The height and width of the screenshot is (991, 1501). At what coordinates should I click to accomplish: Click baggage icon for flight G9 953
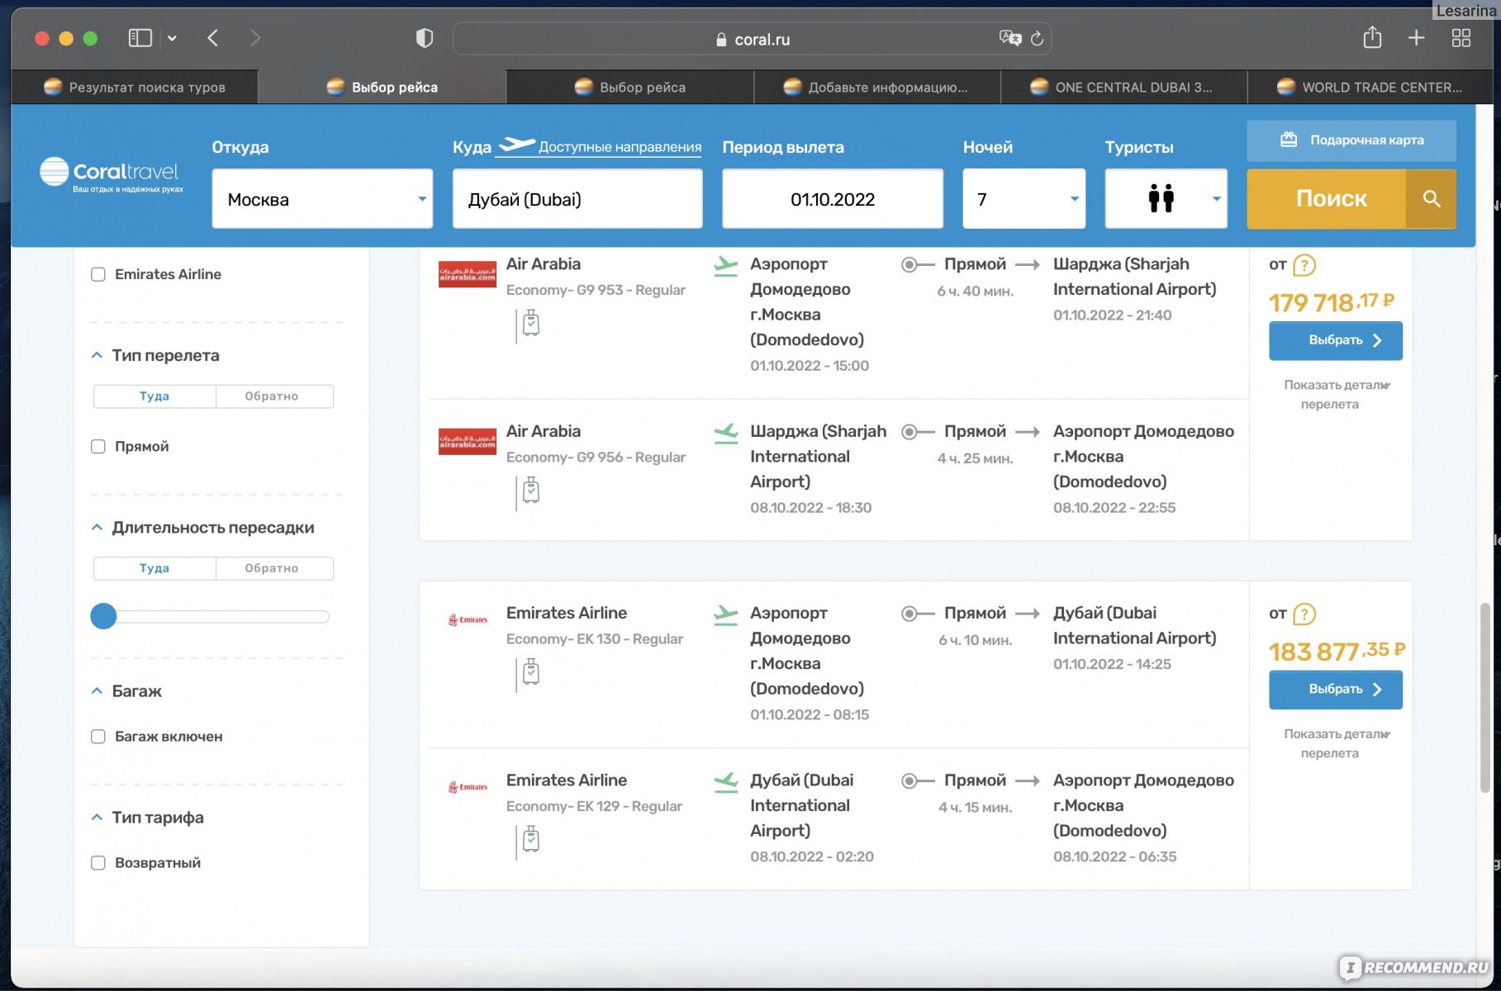click(x=530, y=323)
